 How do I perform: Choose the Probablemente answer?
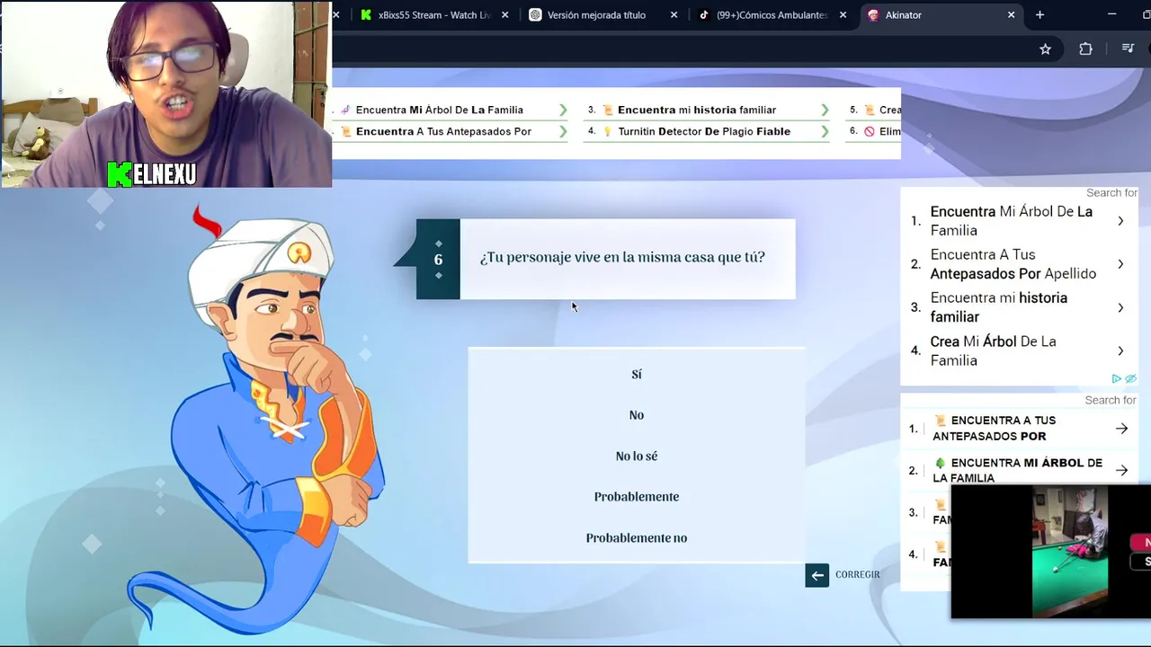637,497
